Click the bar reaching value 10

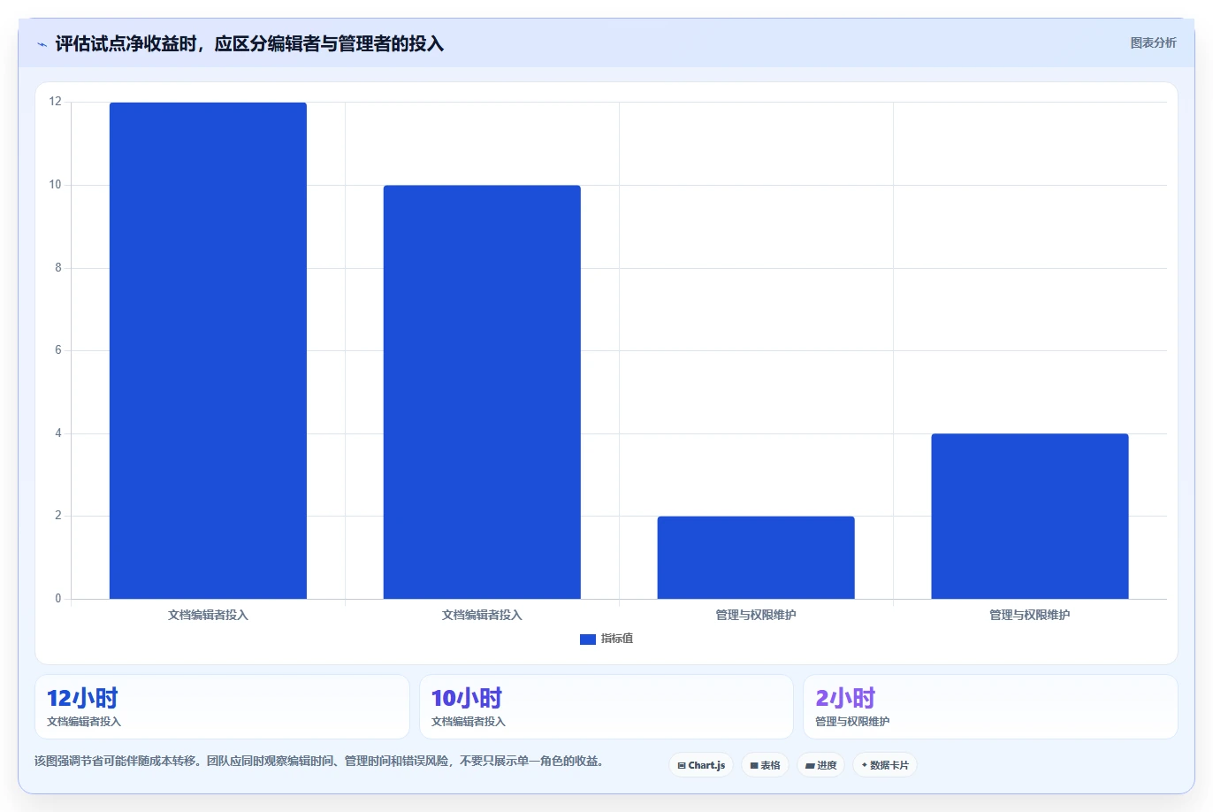click(482, 392)
